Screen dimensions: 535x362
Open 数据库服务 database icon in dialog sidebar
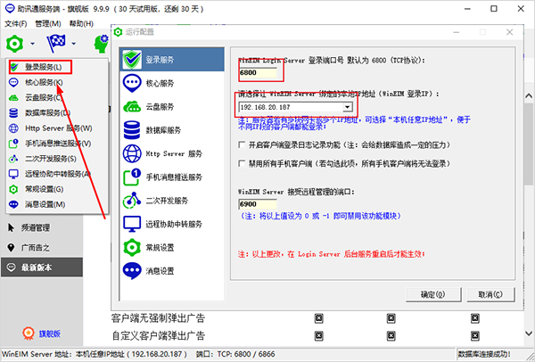click(x=132, y=130)
